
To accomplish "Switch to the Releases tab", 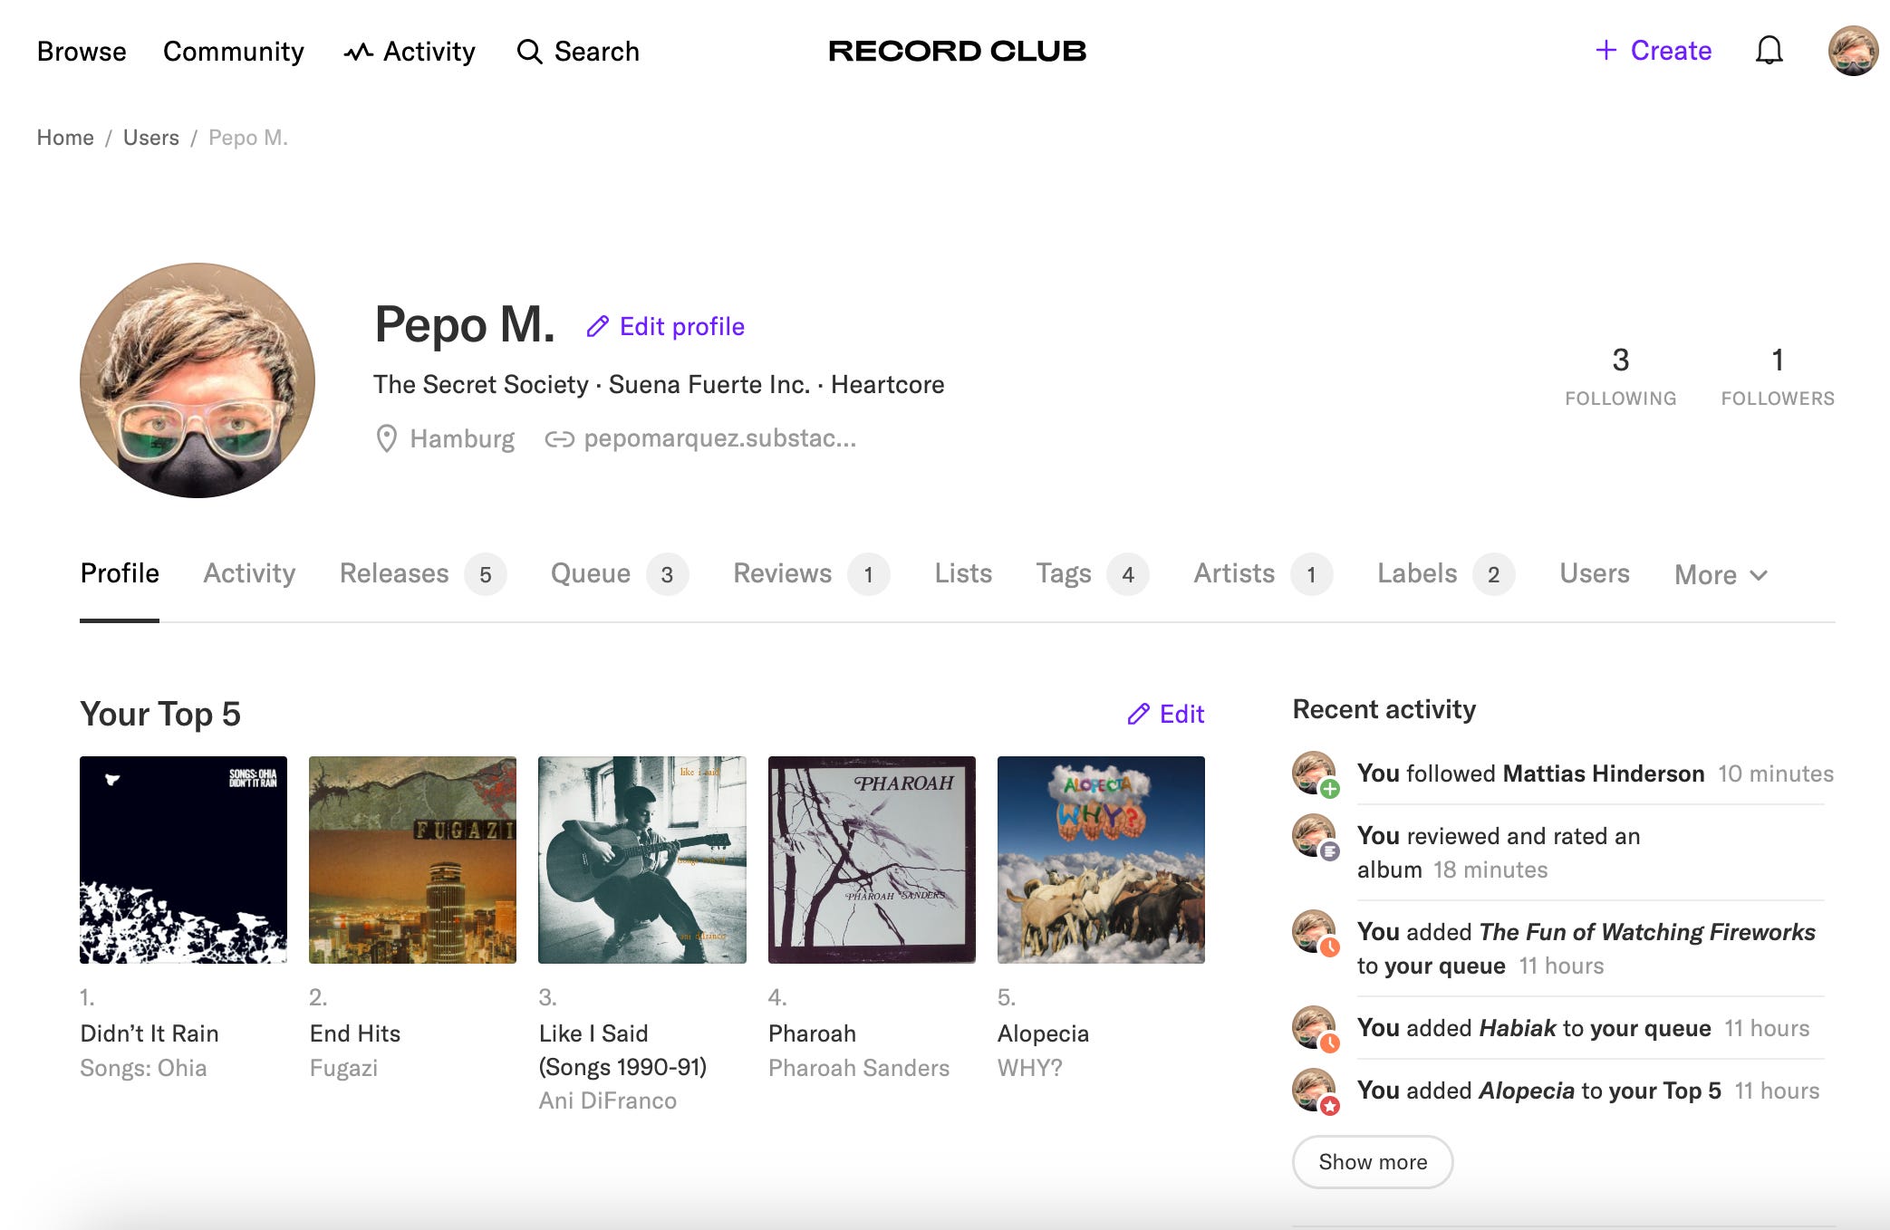I will [422, 573].
